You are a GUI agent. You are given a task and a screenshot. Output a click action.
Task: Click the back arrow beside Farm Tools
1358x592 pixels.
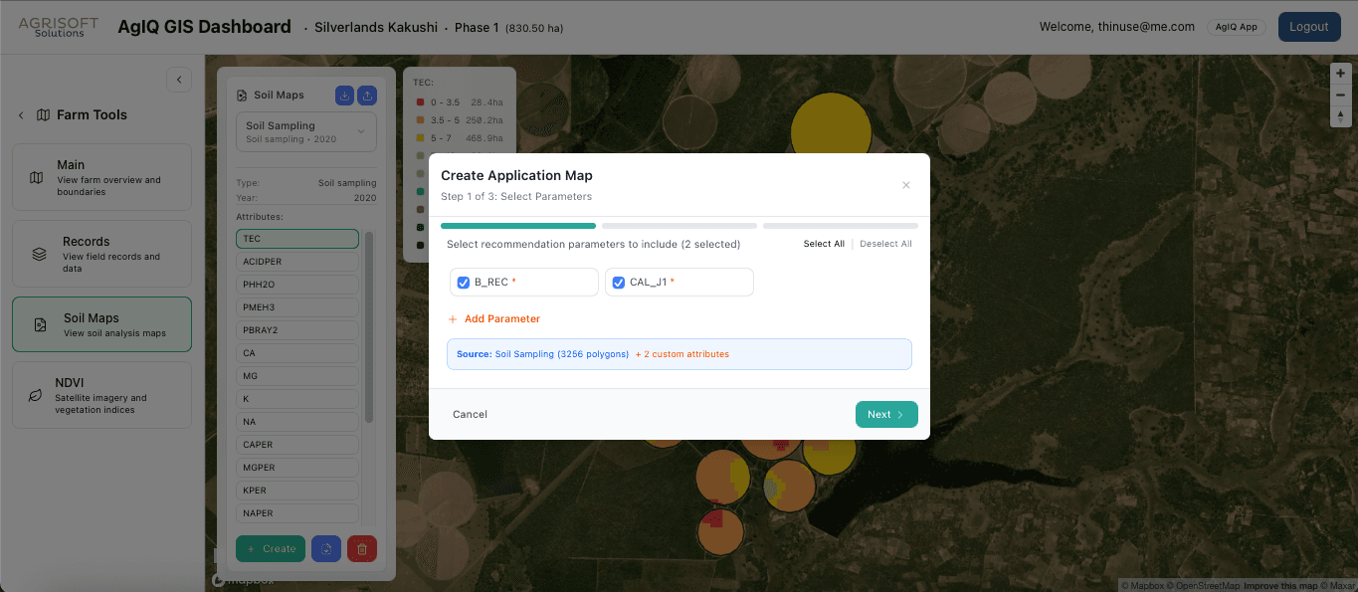click(20, 114)
